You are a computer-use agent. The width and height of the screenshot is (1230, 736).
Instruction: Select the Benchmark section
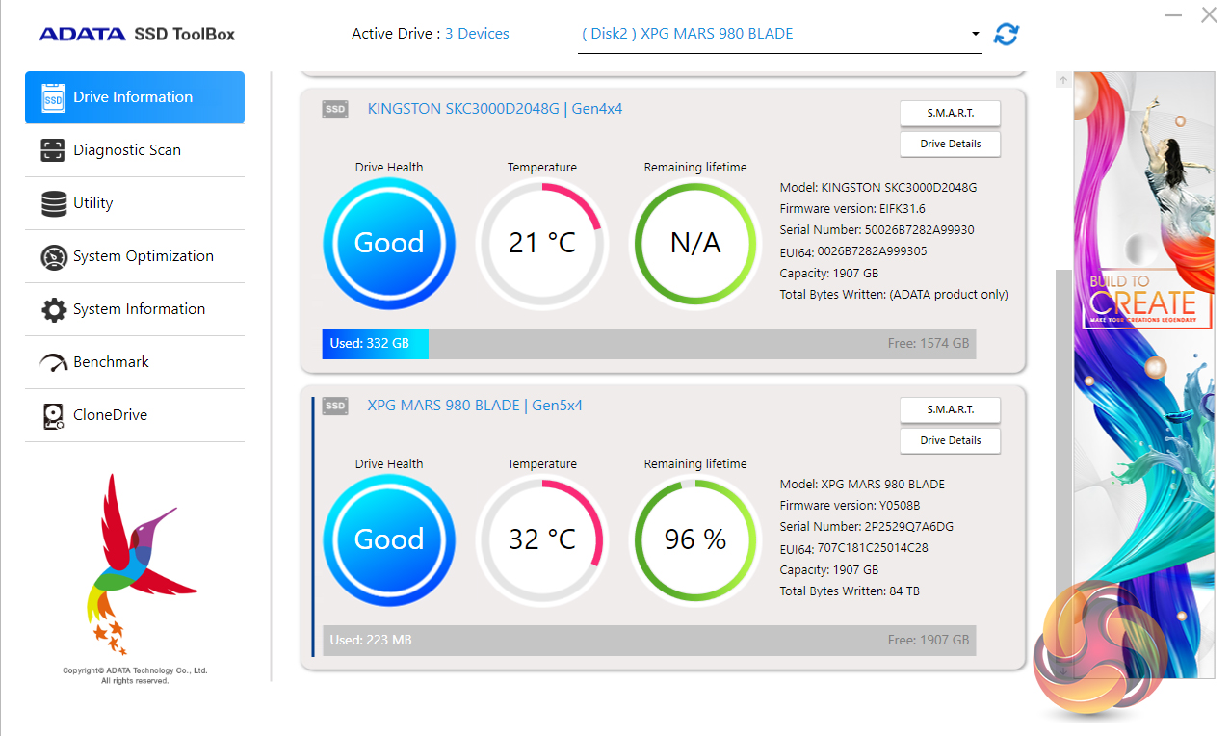click(135, 362)
